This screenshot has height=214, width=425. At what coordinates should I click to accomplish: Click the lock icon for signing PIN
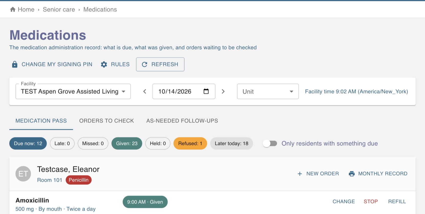[15, 64]
